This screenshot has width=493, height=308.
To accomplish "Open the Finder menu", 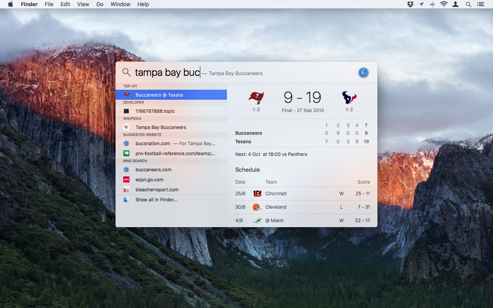I will point(29,4).
